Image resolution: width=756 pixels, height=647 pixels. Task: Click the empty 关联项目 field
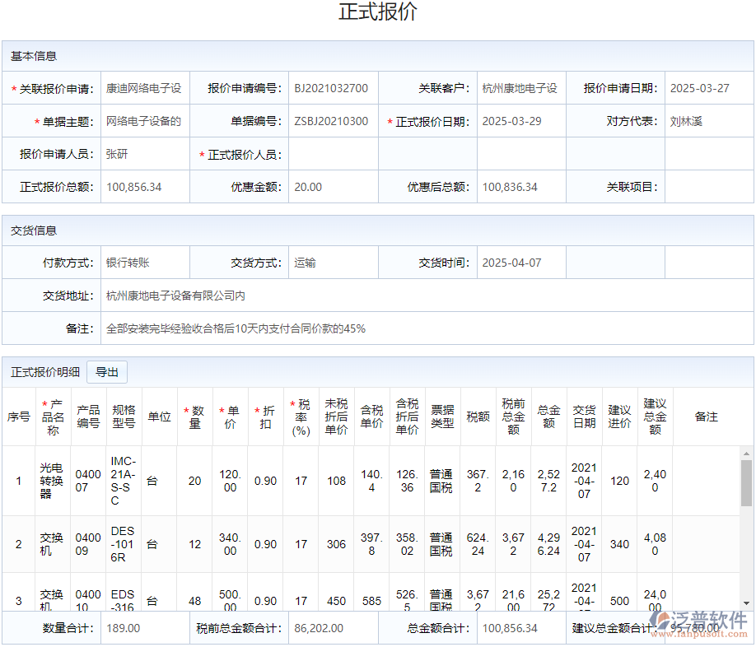pos(708,187)
